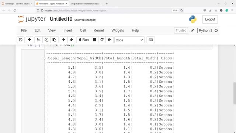Collapse output via the left output margin
Image resolution: width=236 pixels, height=133 pixels.
[x=33, y=91]
